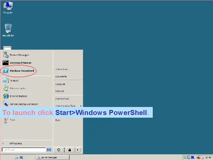Open the Recycle Bin desktop icon

(x=8, y=30)
